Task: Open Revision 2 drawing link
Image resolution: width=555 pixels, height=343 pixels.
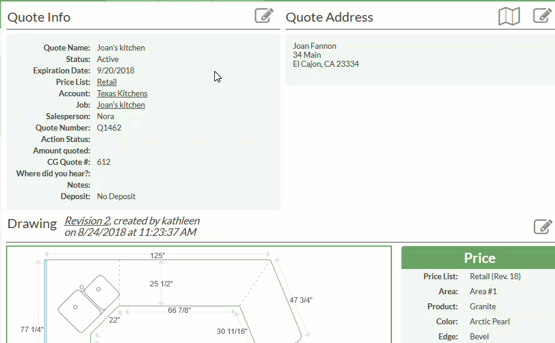Action: [x=87, y=221]
